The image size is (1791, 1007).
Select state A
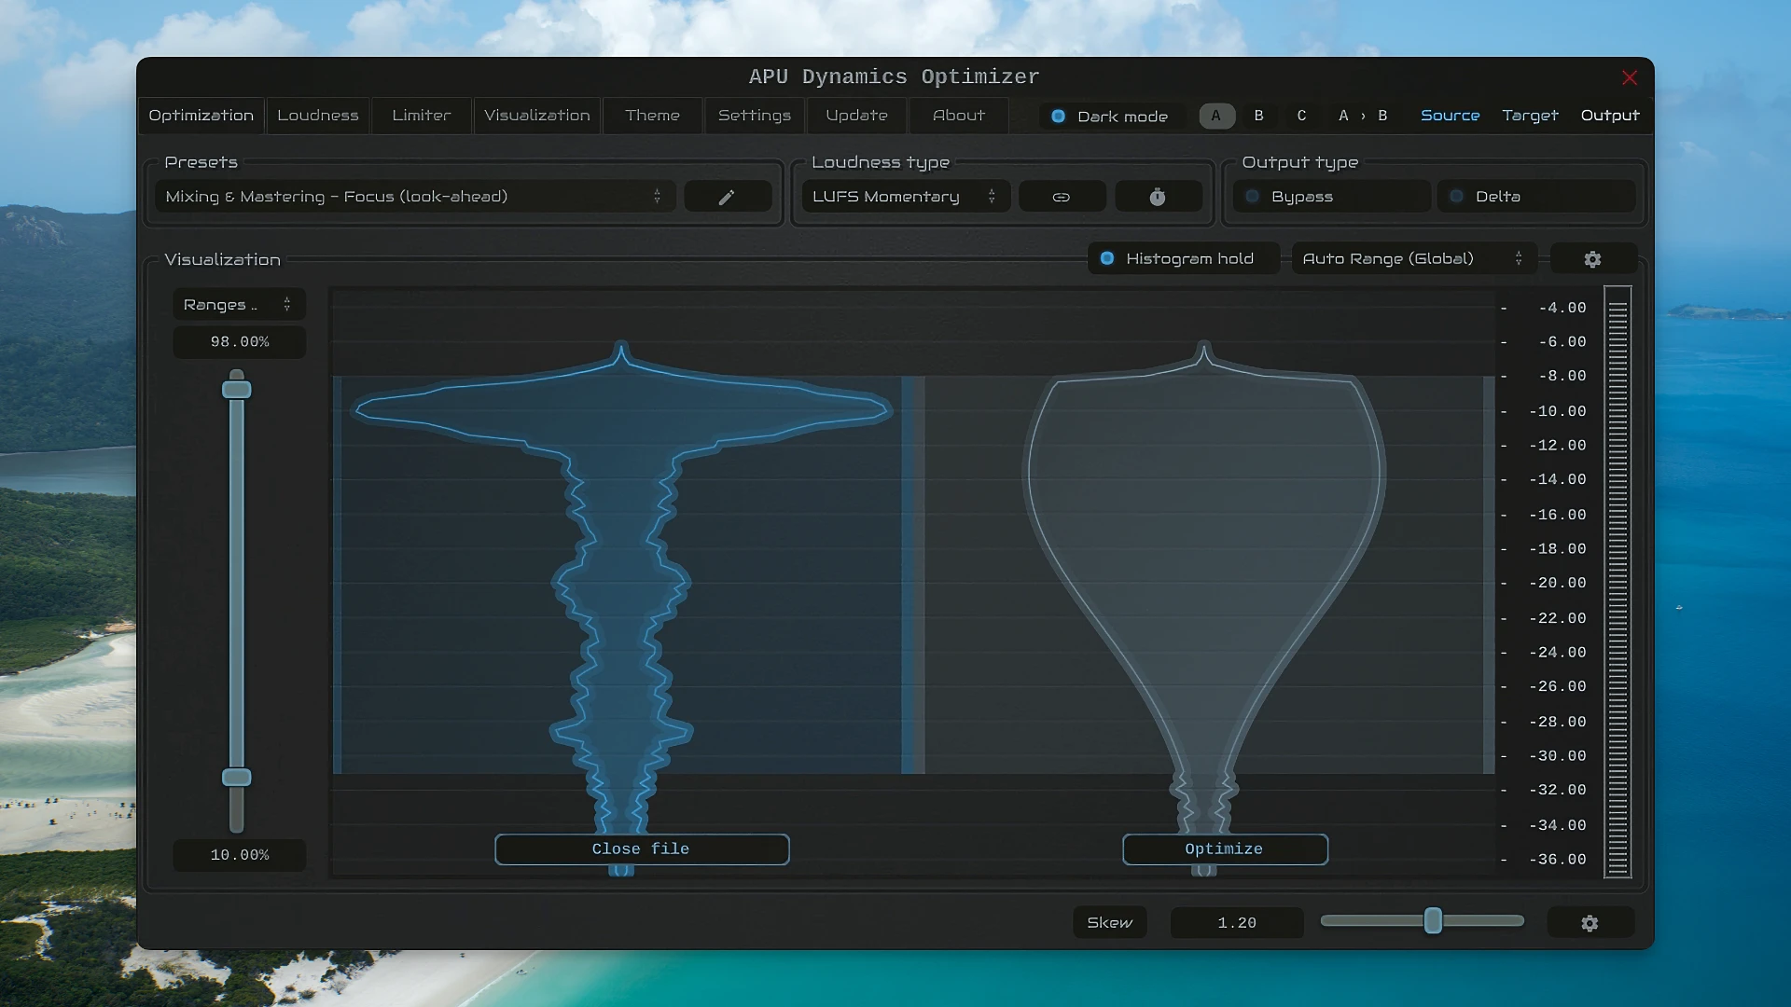point(1216,117)
